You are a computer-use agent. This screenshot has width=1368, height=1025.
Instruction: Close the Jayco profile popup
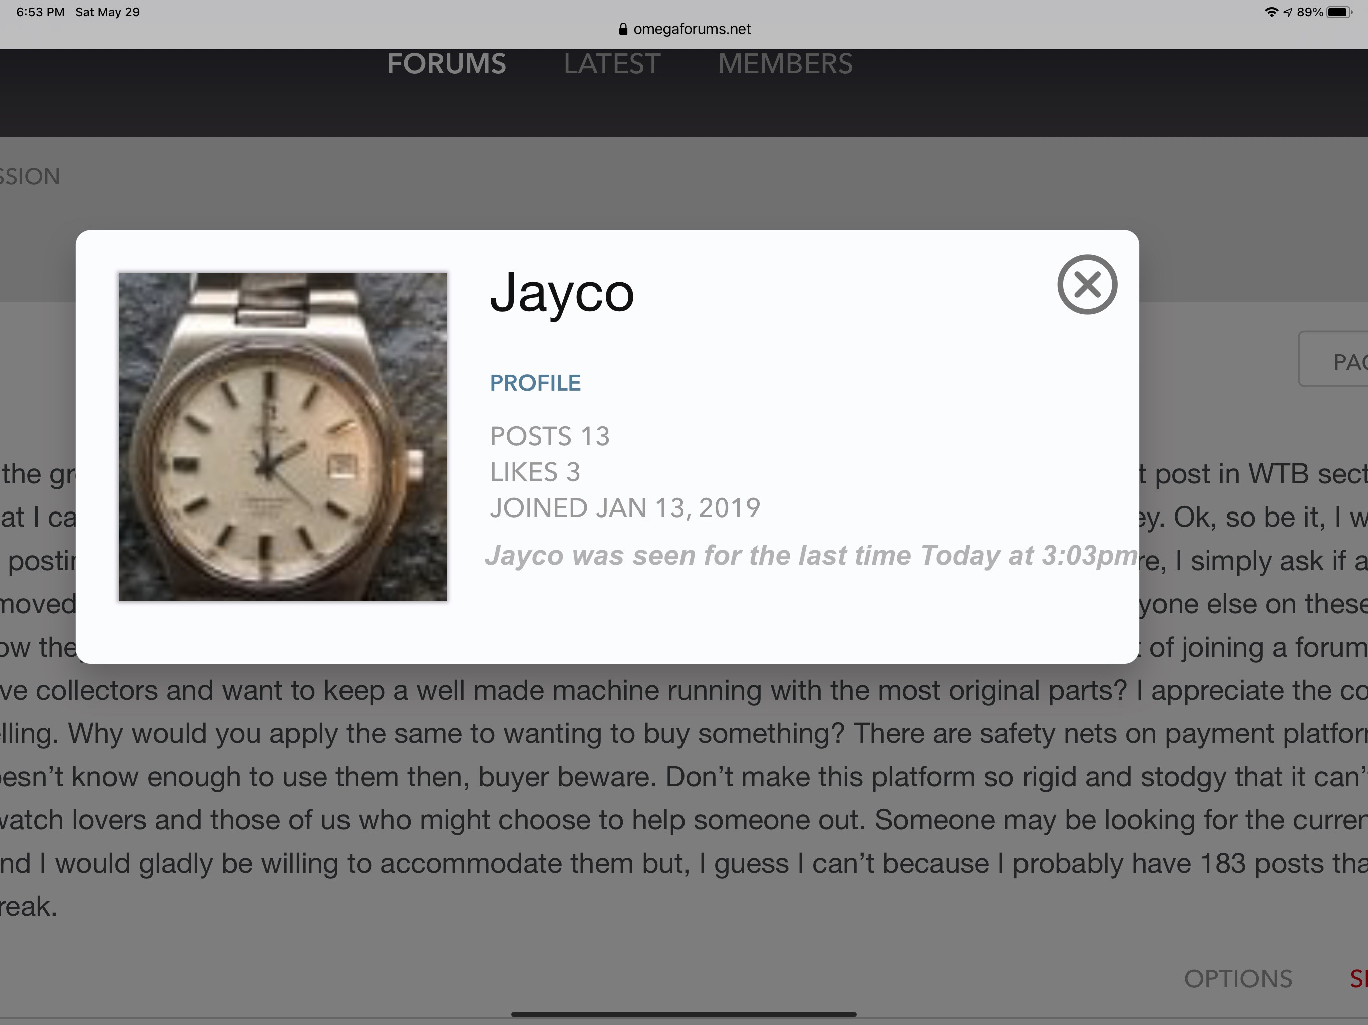pos(1087,284)
